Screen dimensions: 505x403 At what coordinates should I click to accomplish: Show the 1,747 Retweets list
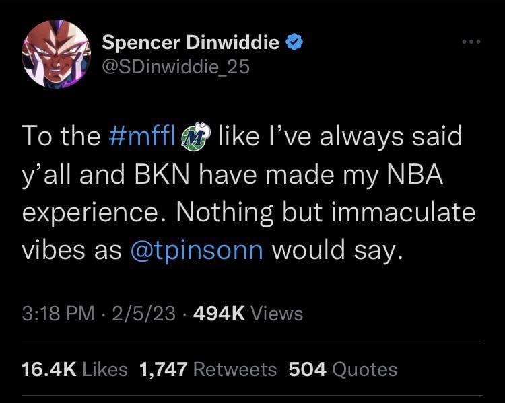pyautogui.click(x=207, y=369)
